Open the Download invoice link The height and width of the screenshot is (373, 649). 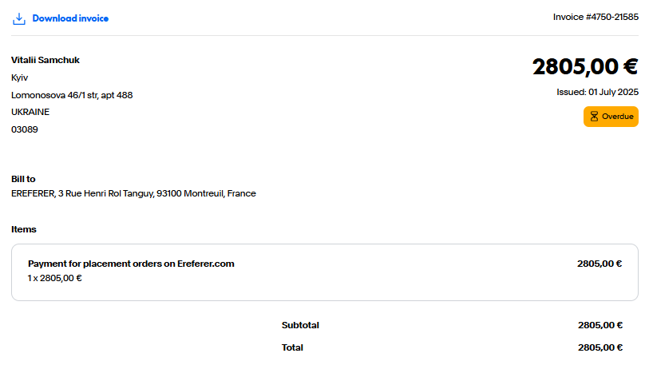[70, 18]
